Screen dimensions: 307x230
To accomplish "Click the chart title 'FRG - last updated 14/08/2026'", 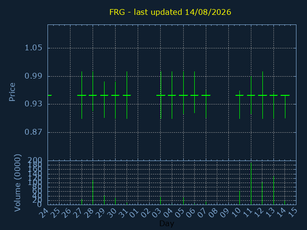I will [x=170, y=12].
